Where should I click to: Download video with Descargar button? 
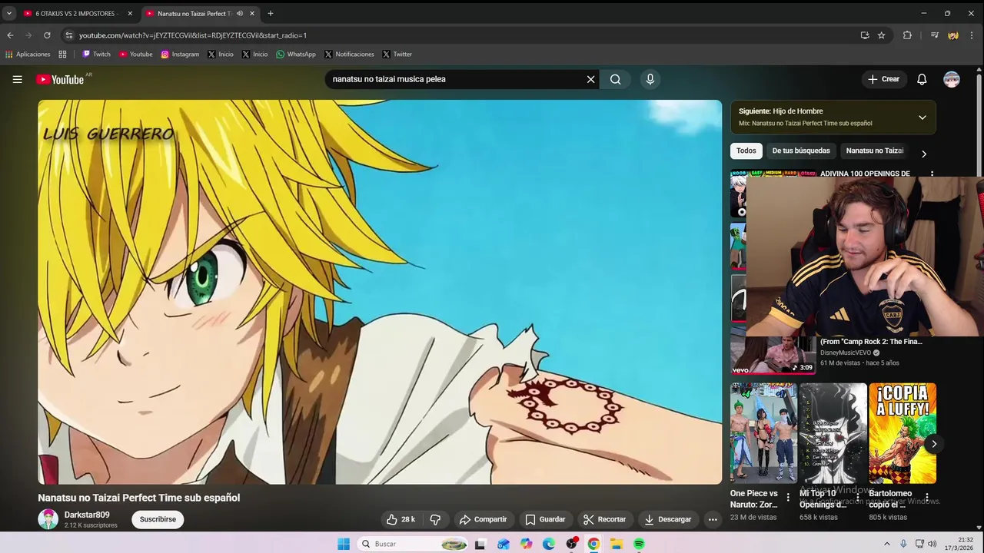pyautogui.click(x=668, y=519)
